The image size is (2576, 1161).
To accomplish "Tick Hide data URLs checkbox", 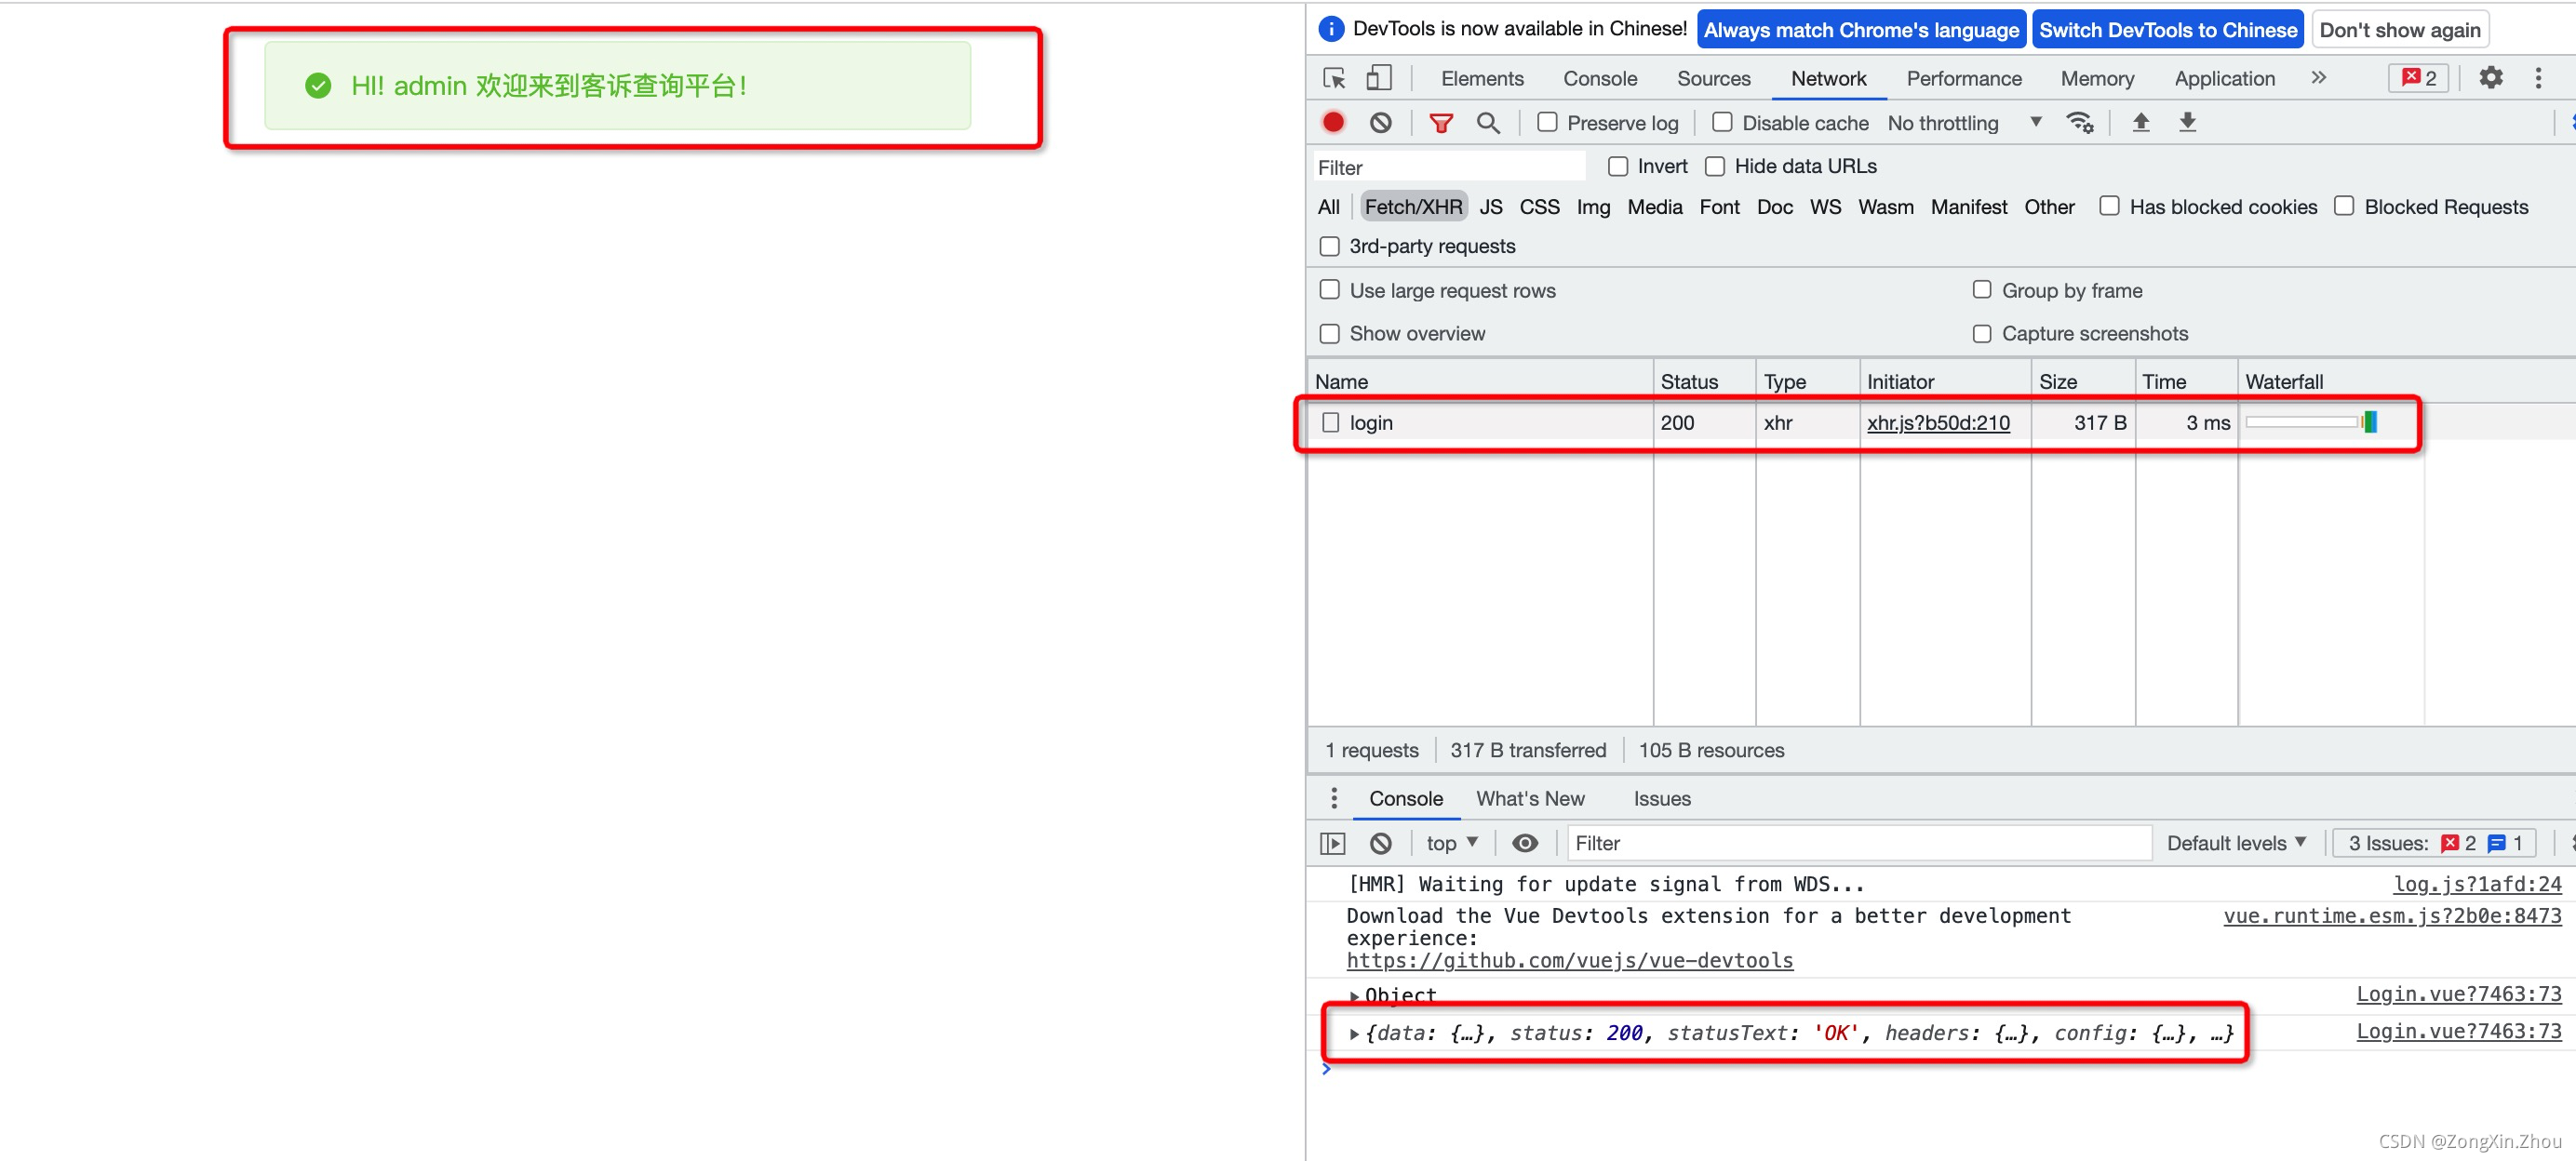I will click(1714, 166).
